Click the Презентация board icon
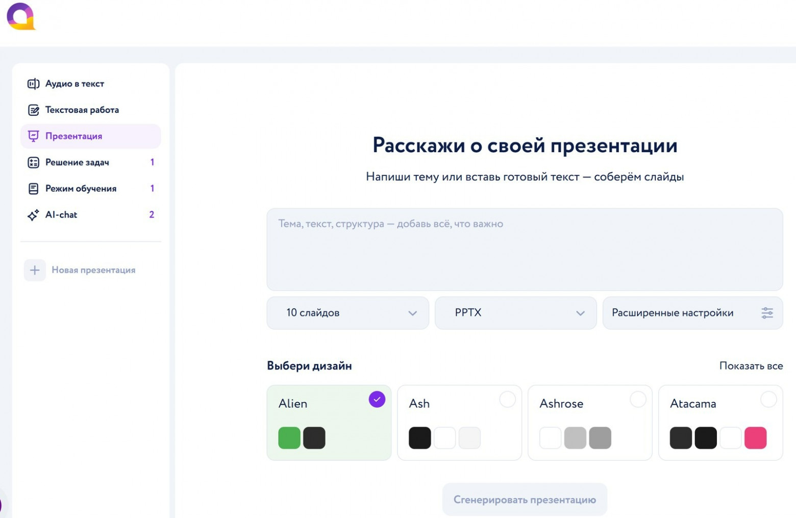The width and height of the screenshot is (796, 518). click(33, 136)
